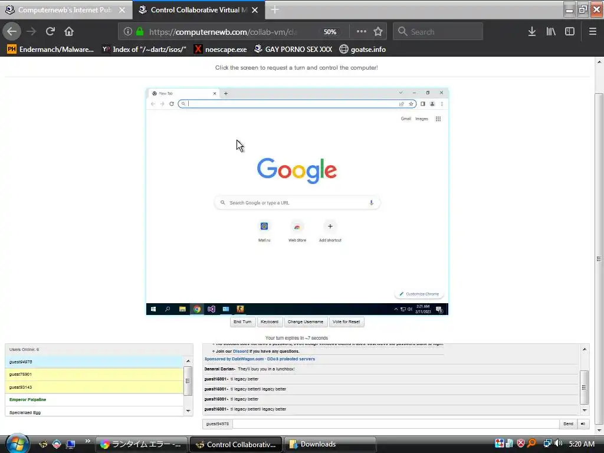This screenshot has height=453, width=604.
Task: Open the Firefox hamburger menu
Action: coord(592,32)
